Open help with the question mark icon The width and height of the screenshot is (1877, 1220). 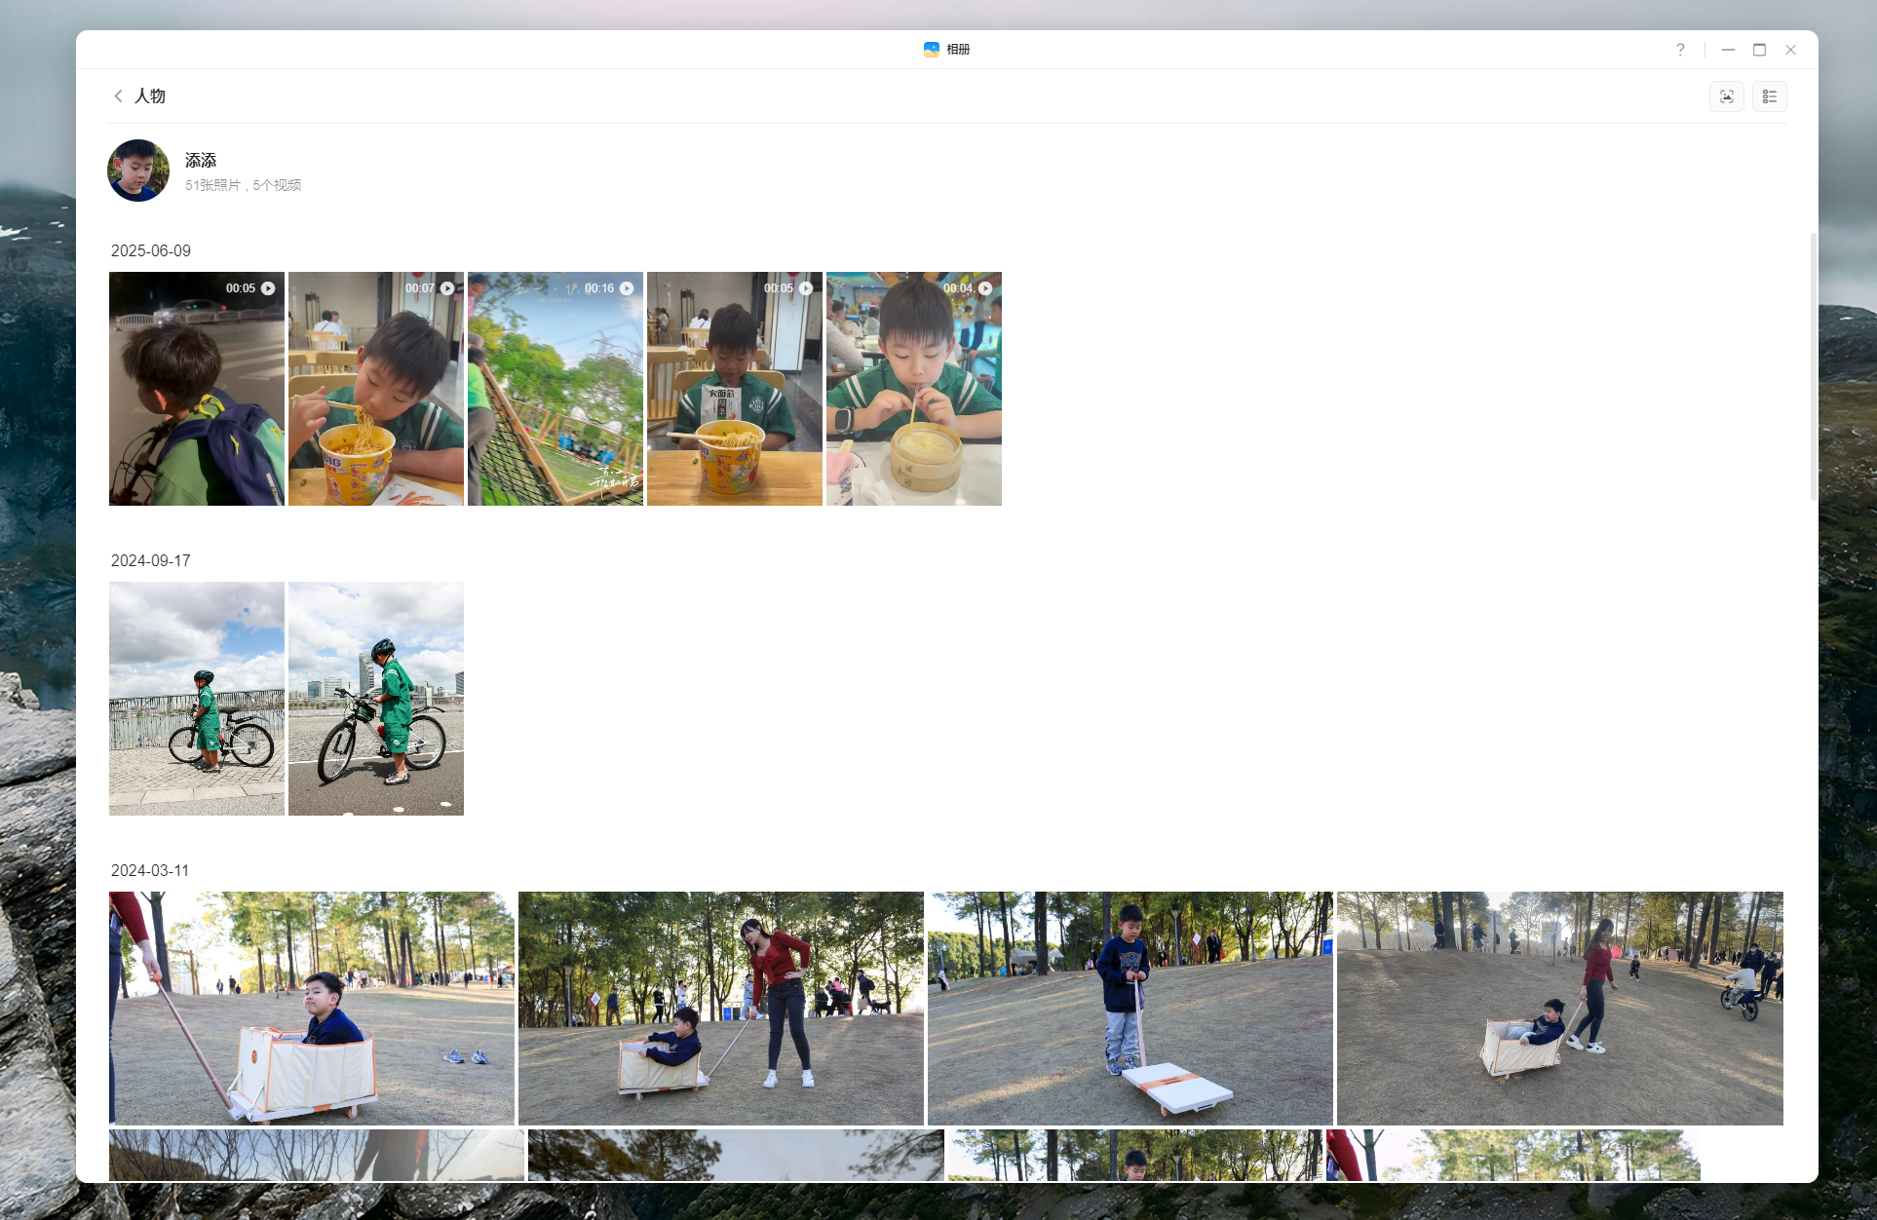pos(1680,50)
